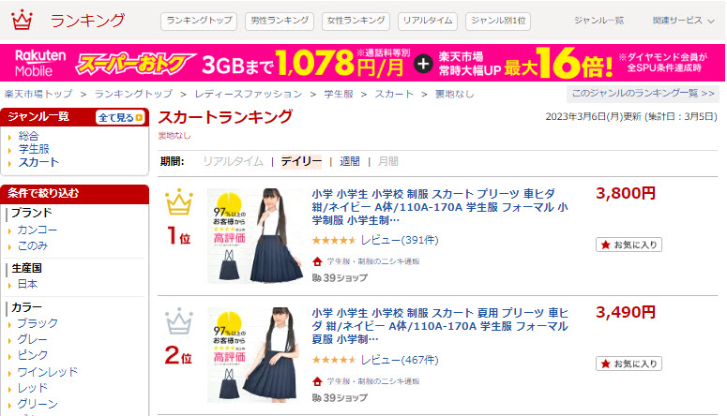Filter by brand カンコー
Screen dimensions: 727x416
coord(38,230)
